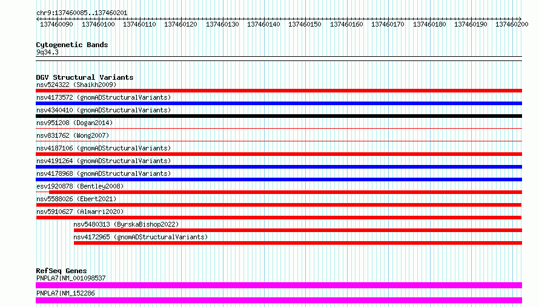Click the red bar for nsv5480313
The image size is (539, 307).
pyautogui.click(x=298, y=230)
